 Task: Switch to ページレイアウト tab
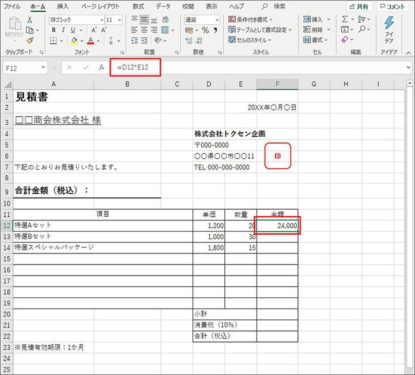point(101,6)
